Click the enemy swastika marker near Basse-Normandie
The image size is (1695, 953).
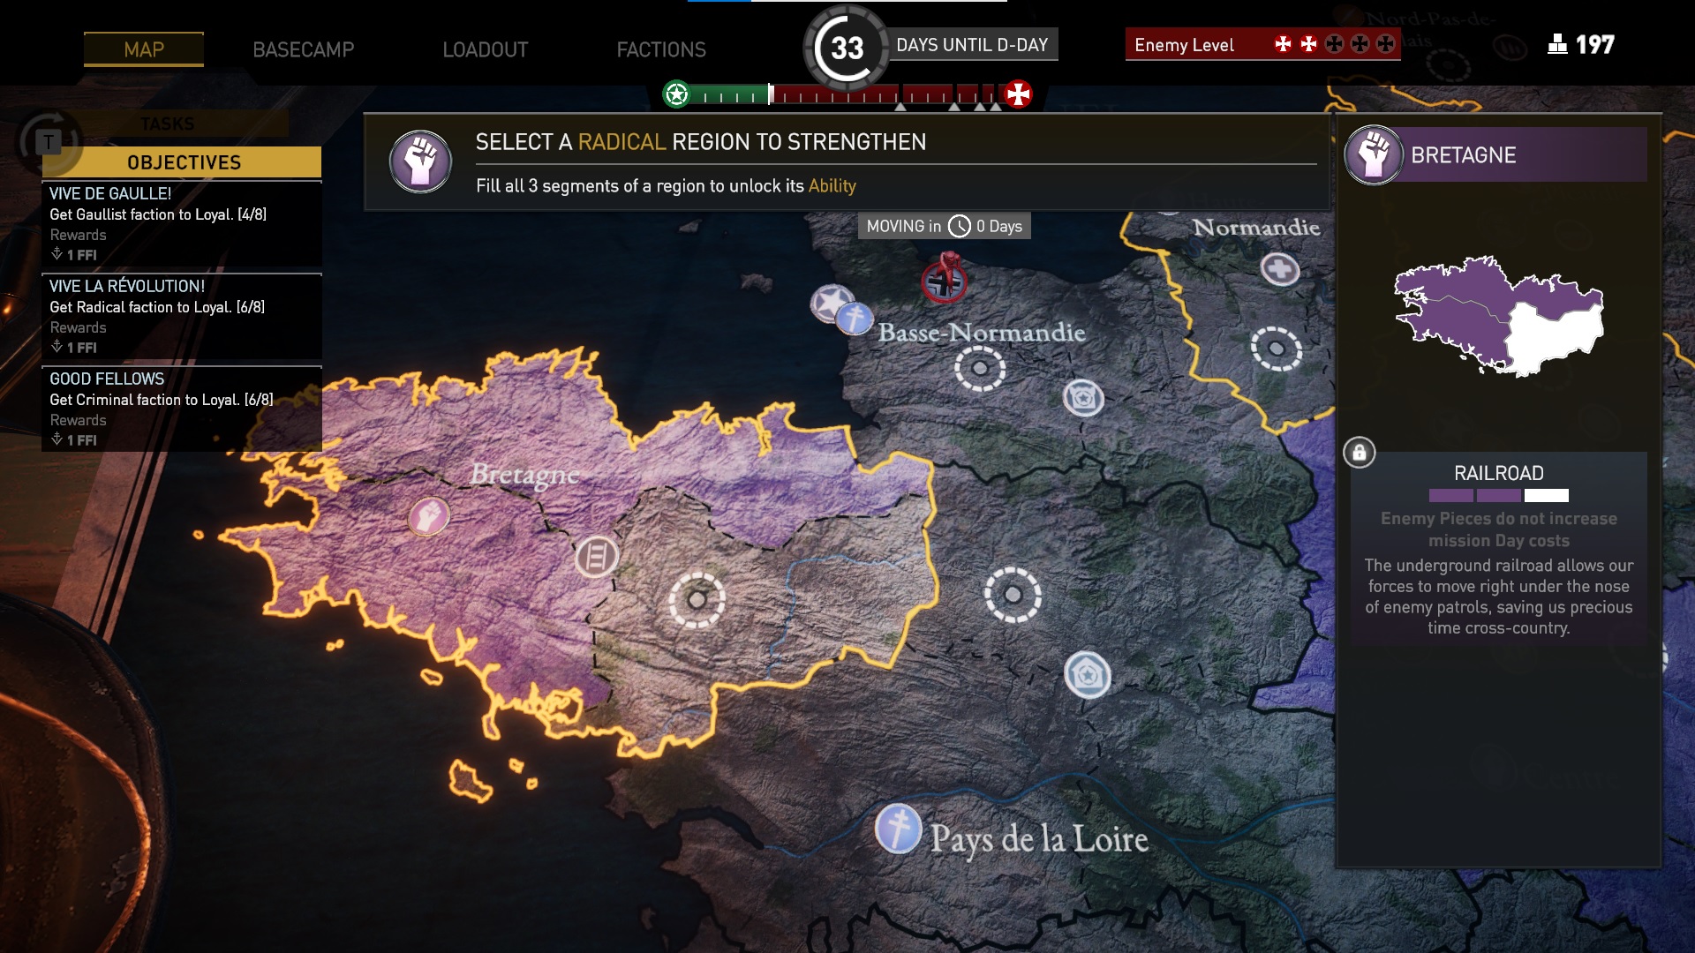coord(945,279)
